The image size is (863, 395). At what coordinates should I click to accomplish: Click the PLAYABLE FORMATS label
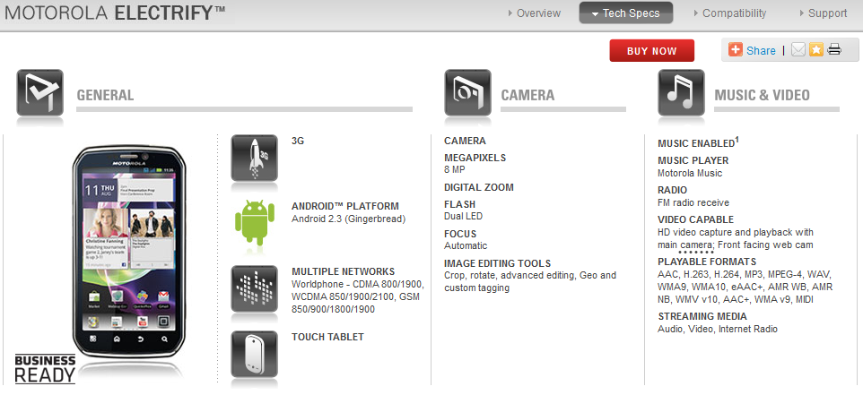click(x=707, y=262)
